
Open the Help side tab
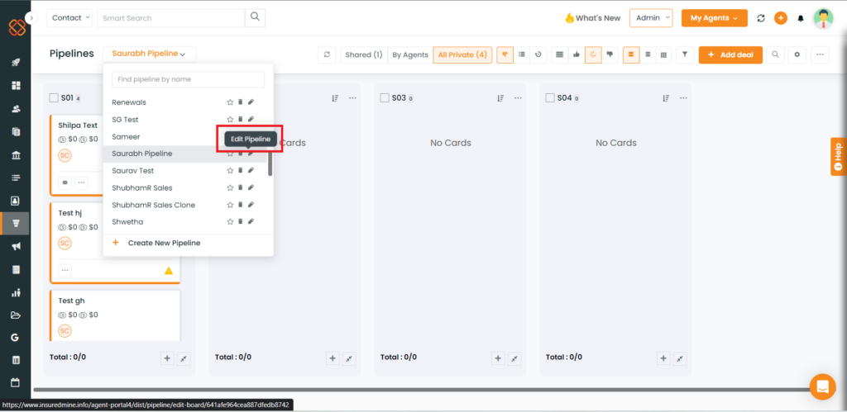pos(839,156)
